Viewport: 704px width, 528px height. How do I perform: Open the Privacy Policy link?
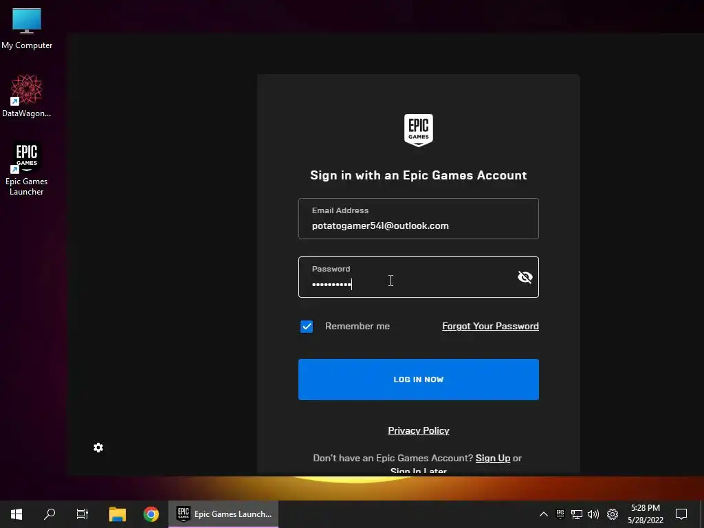click(419, 430)
